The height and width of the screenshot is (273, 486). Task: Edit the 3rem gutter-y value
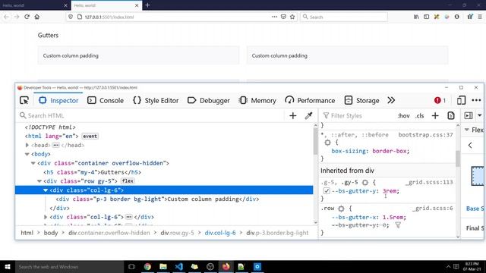(x=390, y=191)
